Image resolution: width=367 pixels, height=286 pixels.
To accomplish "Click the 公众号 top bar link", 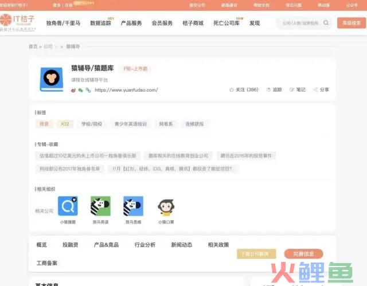I will click(x=352, y=5).
